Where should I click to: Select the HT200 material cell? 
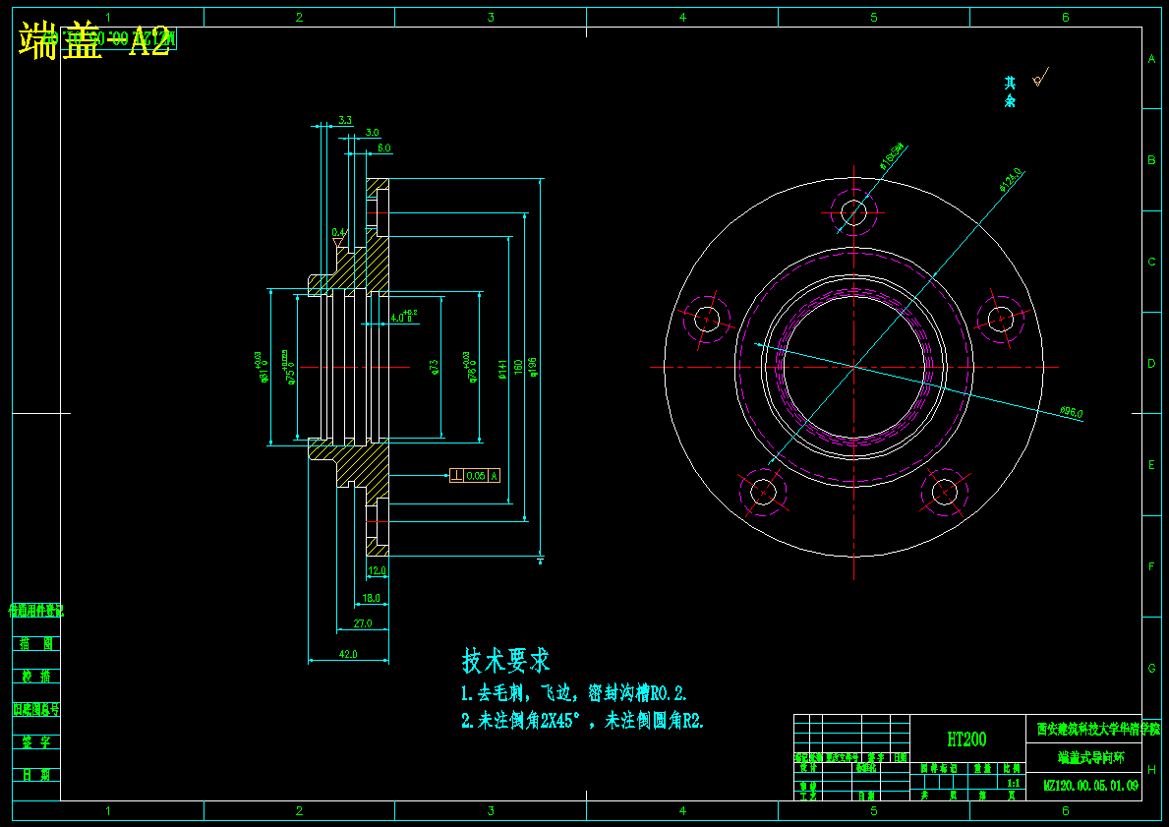coord(967,739)
